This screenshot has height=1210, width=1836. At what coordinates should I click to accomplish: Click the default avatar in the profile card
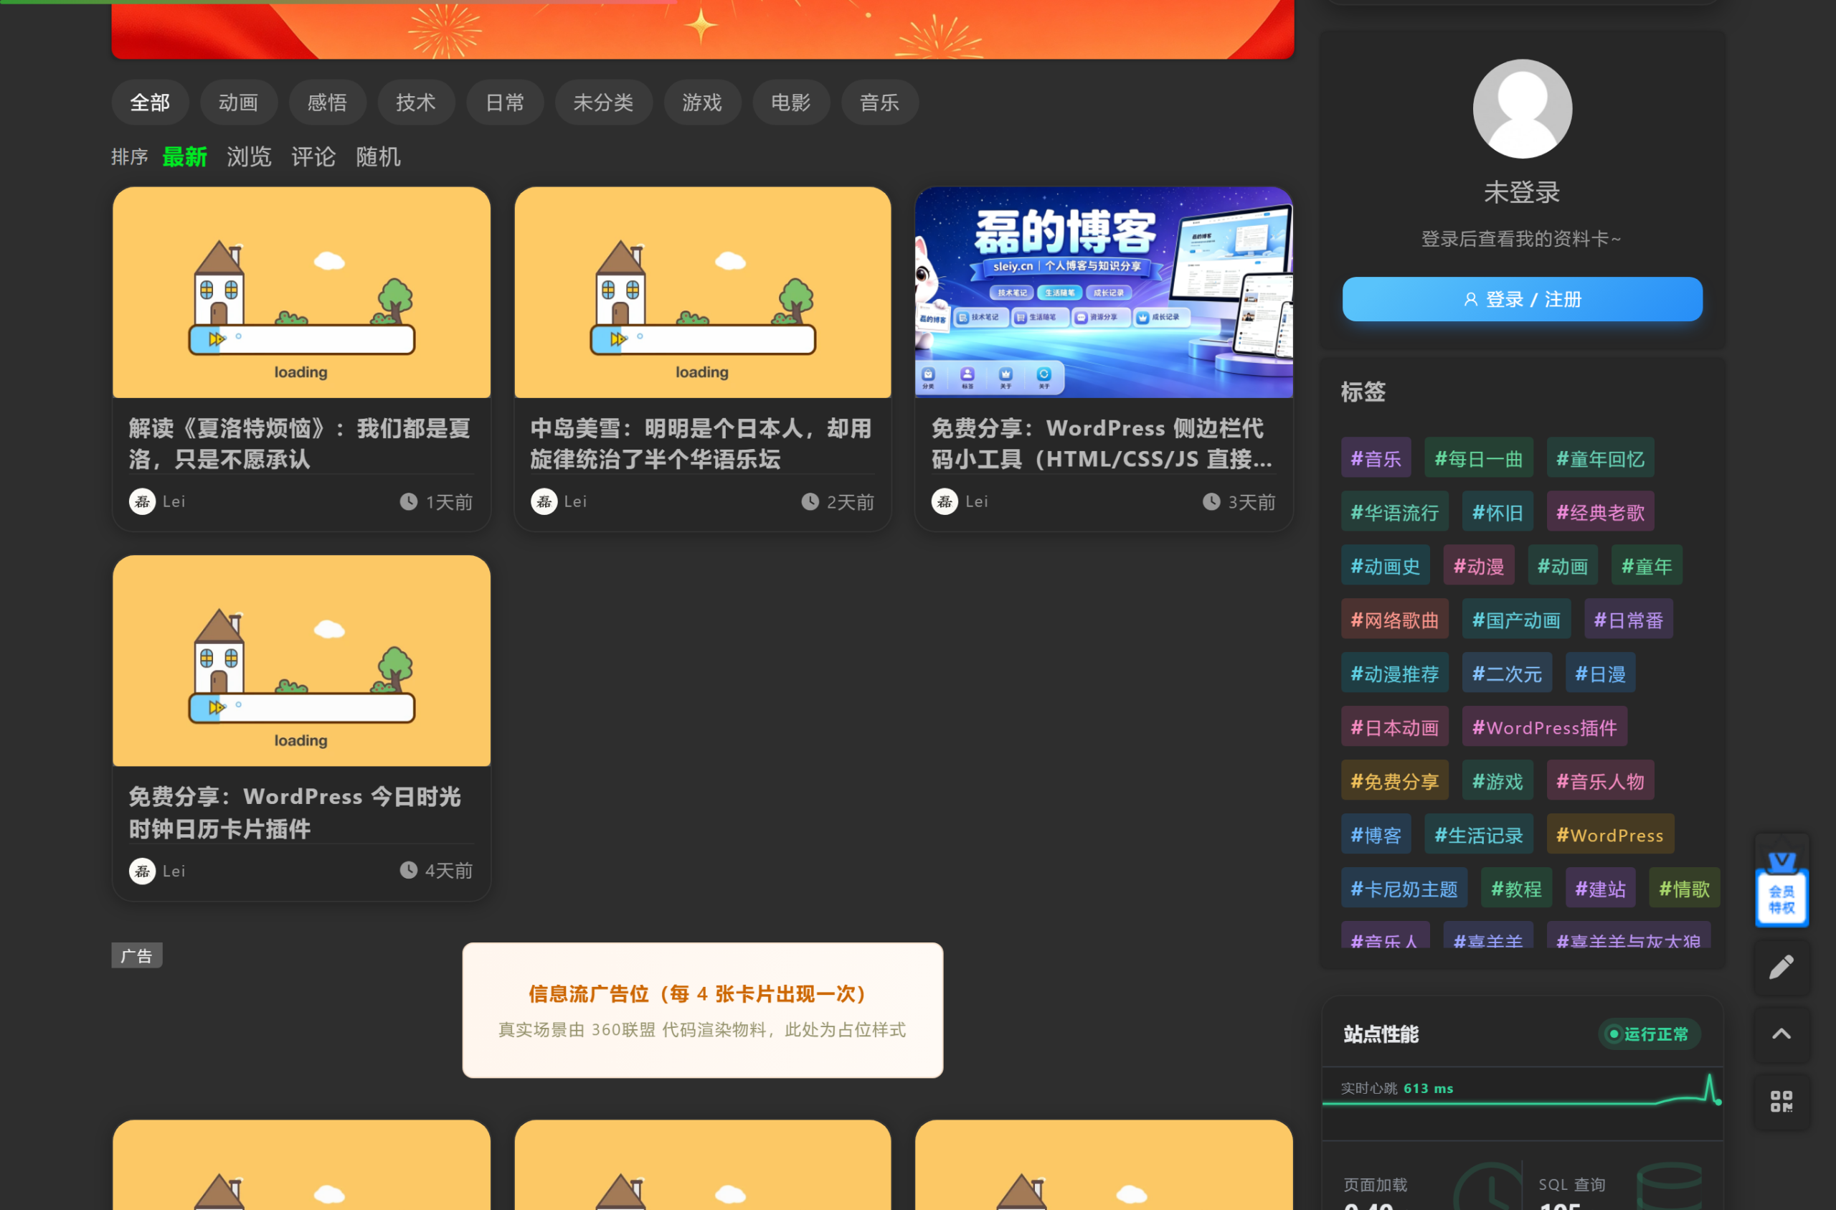[1522, 109]
